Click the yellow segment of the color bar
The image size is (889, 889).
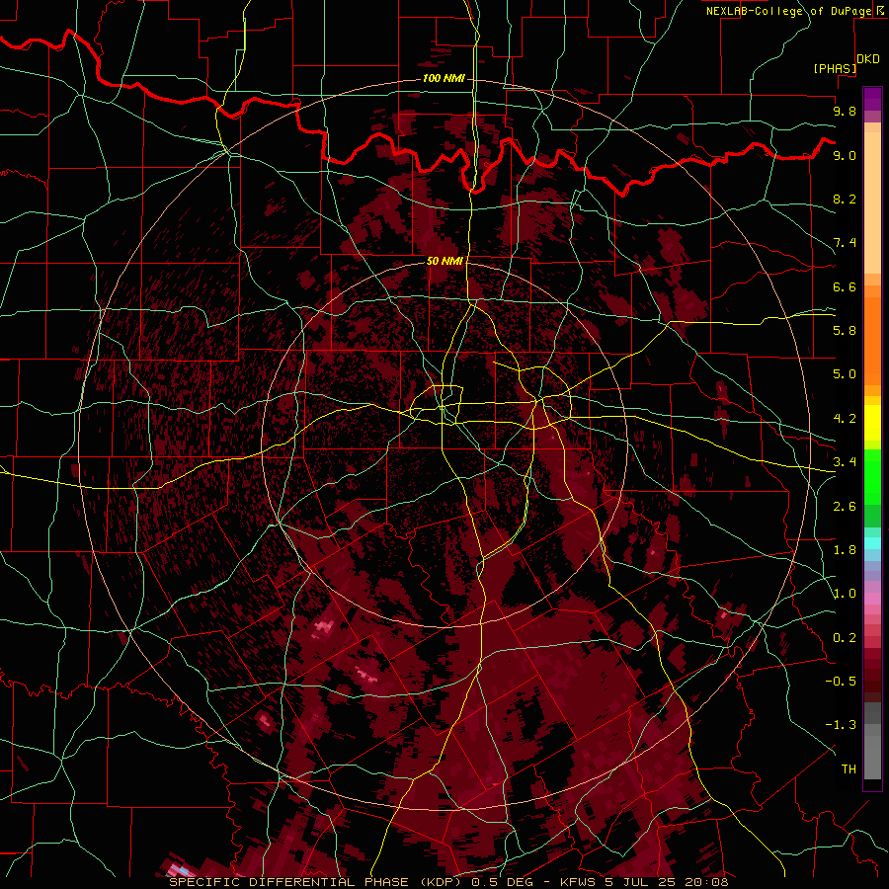(872, 423)
